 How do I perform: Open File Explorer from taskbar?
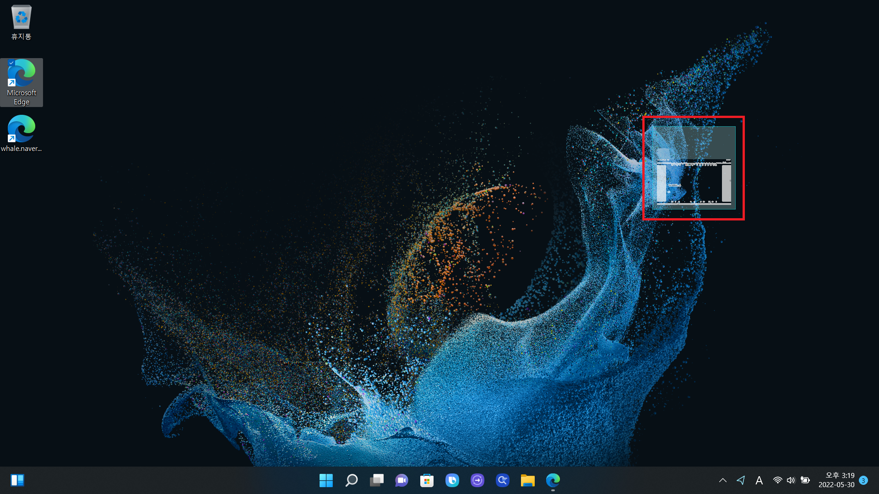pyautogui.click(x=527, y=480)
